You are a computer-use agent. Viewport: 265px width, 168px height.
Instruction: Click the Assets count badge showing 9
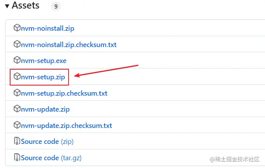click(56, 6)
